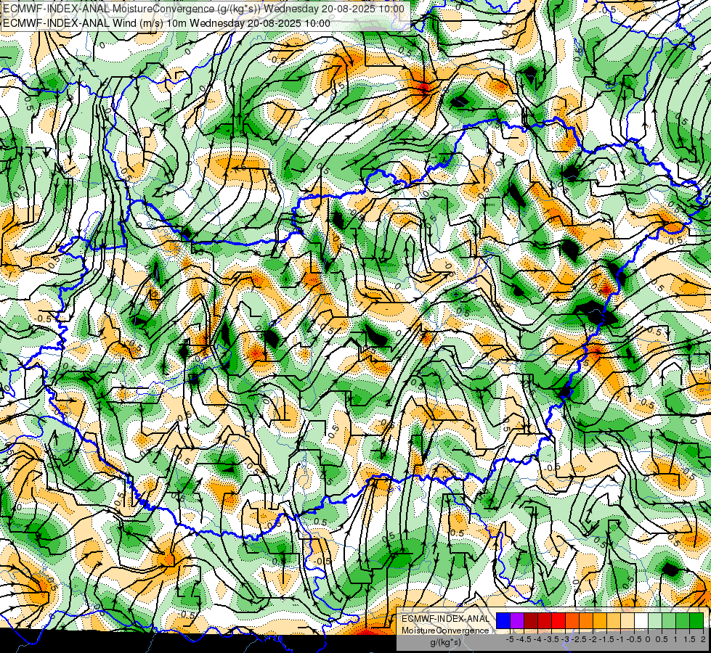Pick the orange-red swatch between -3 and -2.5
The height and width of the screenshot is (653, 711).
point(572,621)
